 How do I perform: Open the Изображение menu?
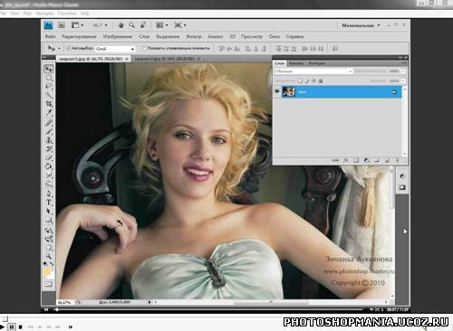coord(118,36)
